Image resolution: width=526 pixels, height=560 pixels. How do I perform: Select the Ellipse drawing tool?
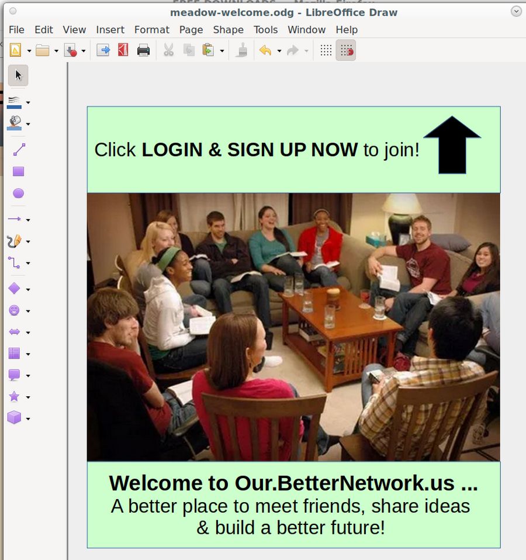pos(18,193)
